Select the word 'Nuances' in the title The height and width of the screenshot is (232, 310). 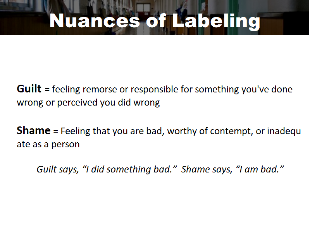click(x=95, y=21)
